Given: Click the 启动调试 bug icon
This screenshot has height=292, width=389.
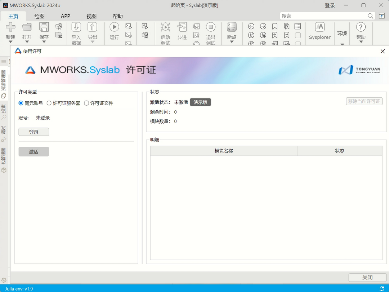Looking at the screenshot, I should (165, 27).
